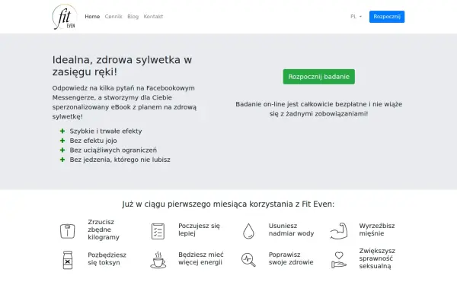Open the Kontakt page
The image size is (457, 285).
(153, 17)
